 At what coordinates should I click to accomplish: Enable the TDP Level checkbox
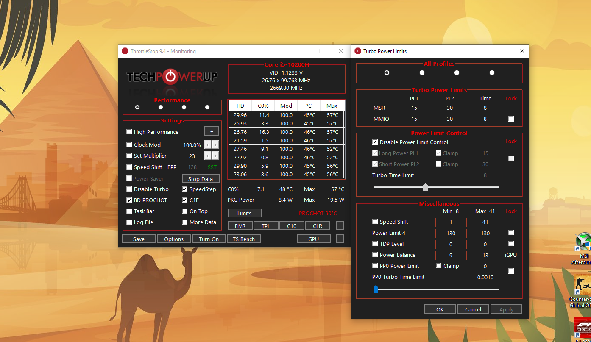click(x=375, y=244)
